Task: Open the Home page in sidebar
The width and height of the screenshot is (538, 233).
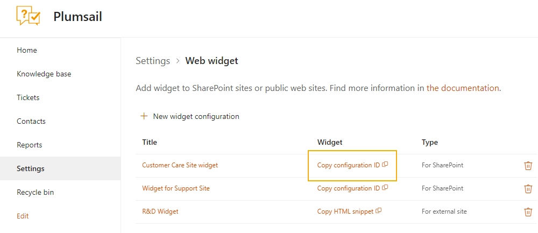Action: (27, 50)
